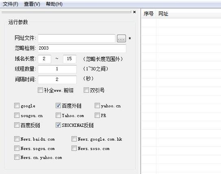
Task: Open the 查看(V) menu
Action: point(32,4)
